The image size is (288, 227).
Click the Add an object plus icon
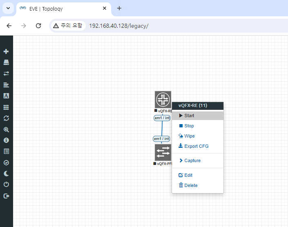coord(6,51)
